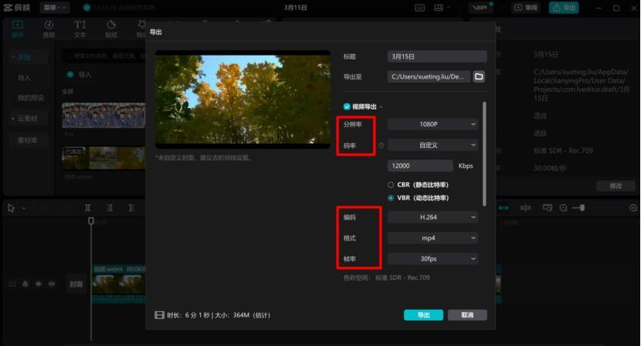
Task: Open the 1080P resolution dropdown
Action: point(432,124)
